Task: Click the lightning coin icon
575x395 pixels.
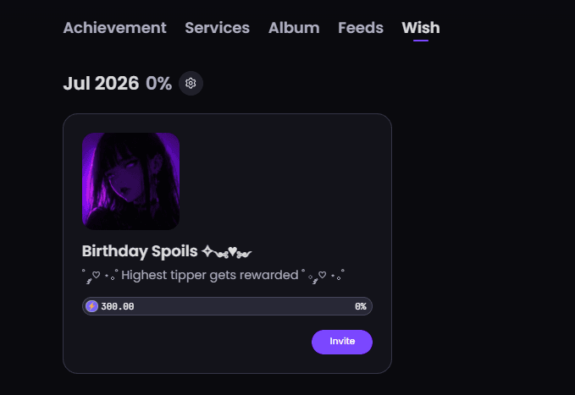Action: pos(91,306)
